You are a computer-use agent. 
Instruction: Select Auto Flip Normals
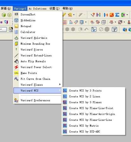(x=38, y=61)
